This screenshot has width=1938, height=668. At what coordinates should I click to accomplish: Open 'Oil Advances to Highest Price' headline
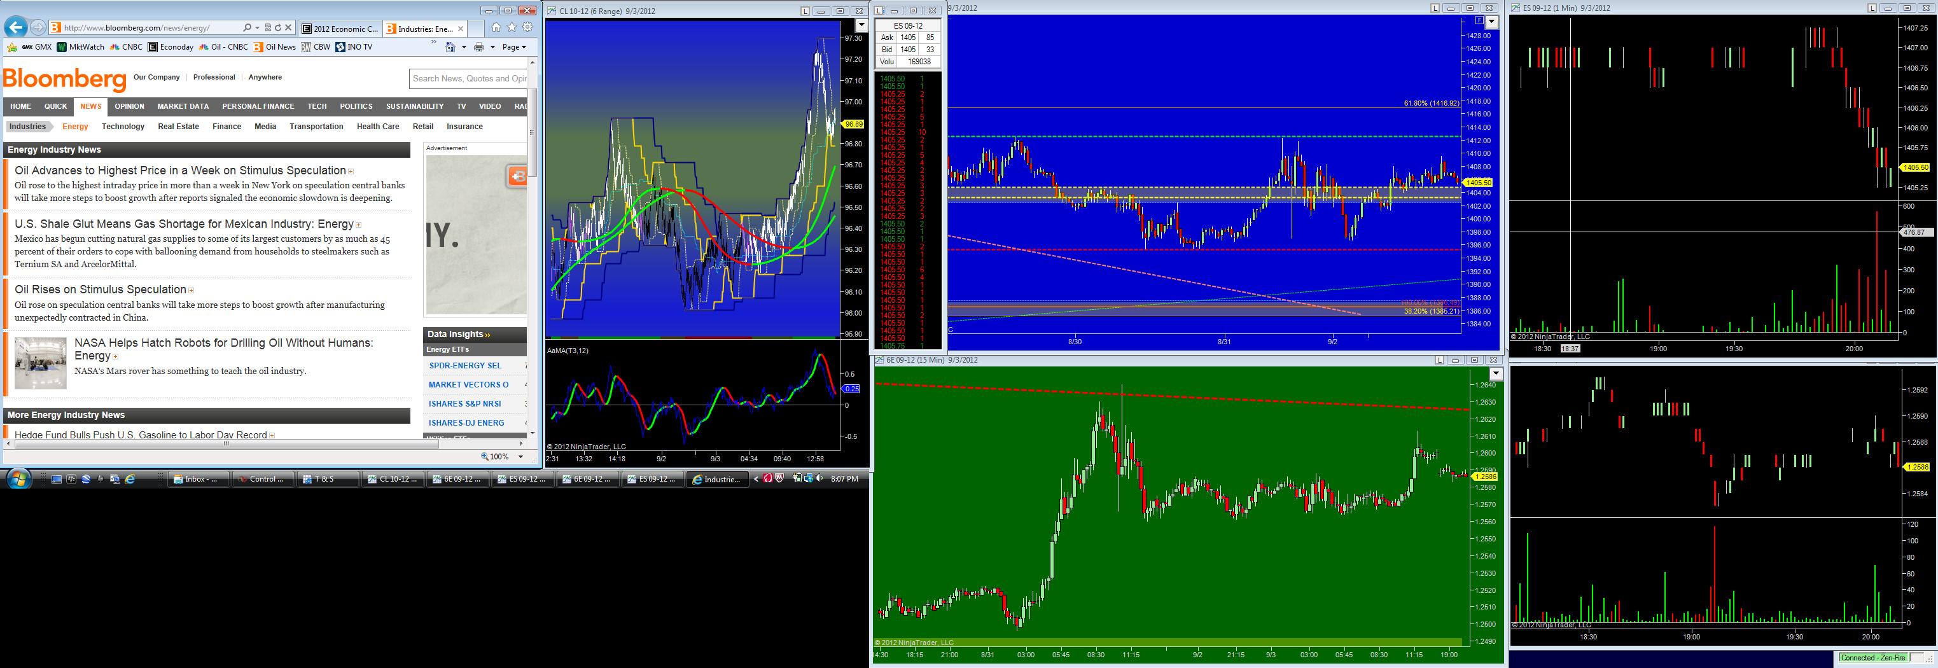(x=180, y=170)
